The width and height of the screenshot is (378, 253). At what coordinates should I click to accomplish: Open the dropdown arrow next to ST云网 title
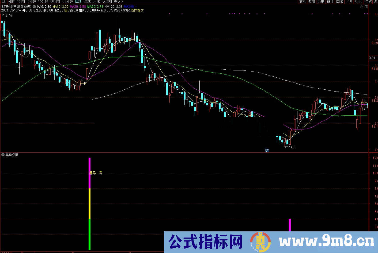[34, 7]
